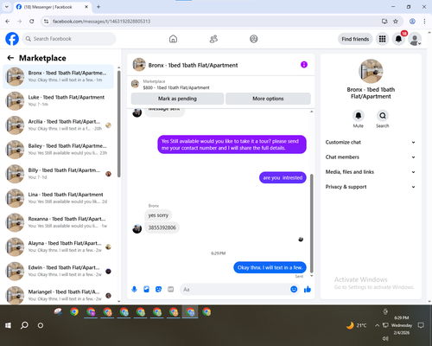432x346 pixels.
Task: Choose a sticker from the sticker icon
Action: 158,289
